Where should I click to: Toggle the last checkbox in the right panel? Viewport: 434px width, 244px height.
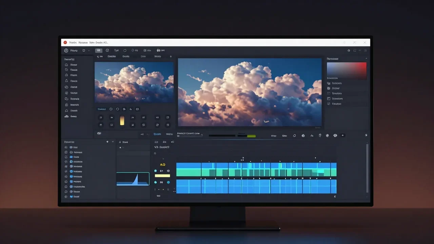(329, 104)
